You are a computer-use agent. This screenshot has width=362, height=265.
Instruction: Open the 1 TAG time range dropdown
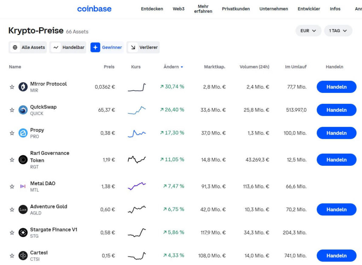tap(338, 31)
